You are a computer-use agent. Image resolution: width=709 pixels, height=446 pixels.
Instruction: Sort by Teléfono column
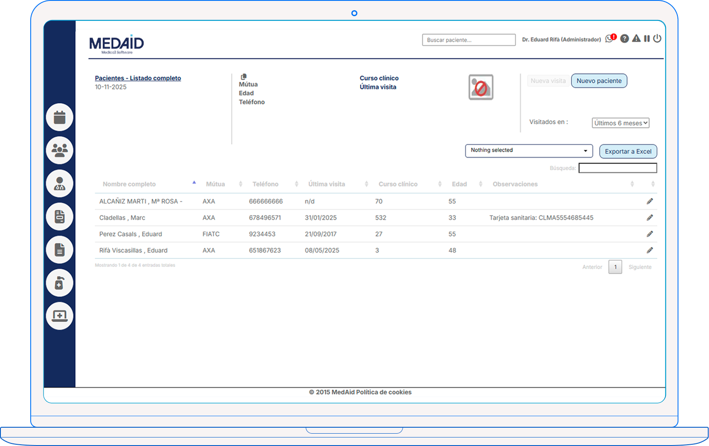coord(265,184)
